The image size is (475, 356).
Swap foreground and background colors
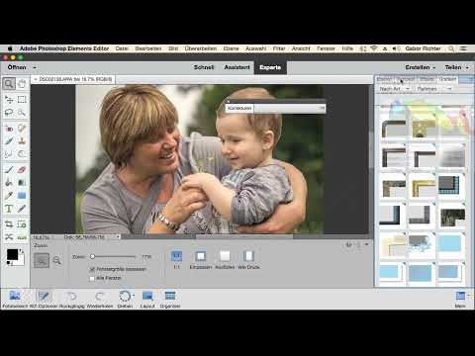(x=22, y=251)
